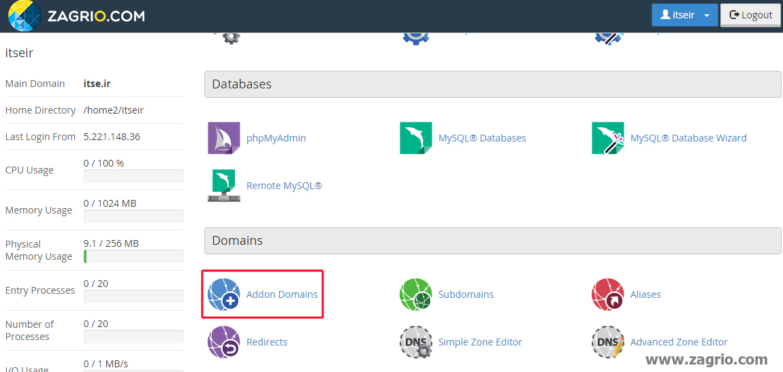
Task: Open the phpMyAdmin link
Action: 276,138
